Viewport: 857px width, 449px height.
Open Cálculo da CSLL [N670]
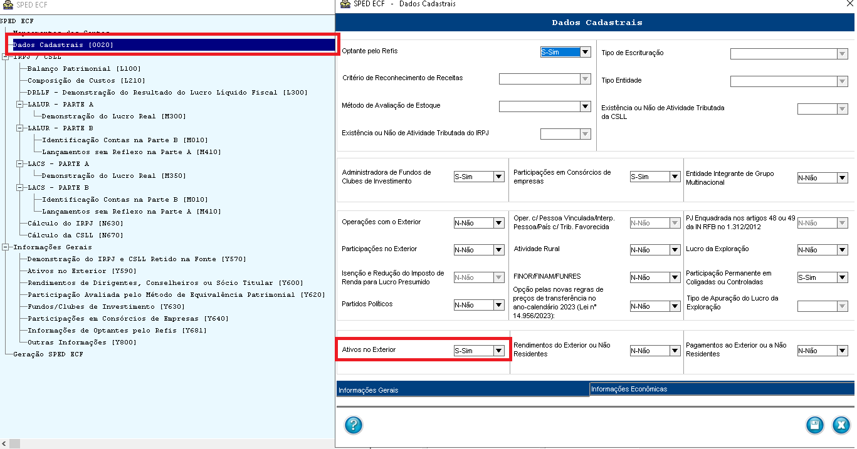[x=75, y=235]
